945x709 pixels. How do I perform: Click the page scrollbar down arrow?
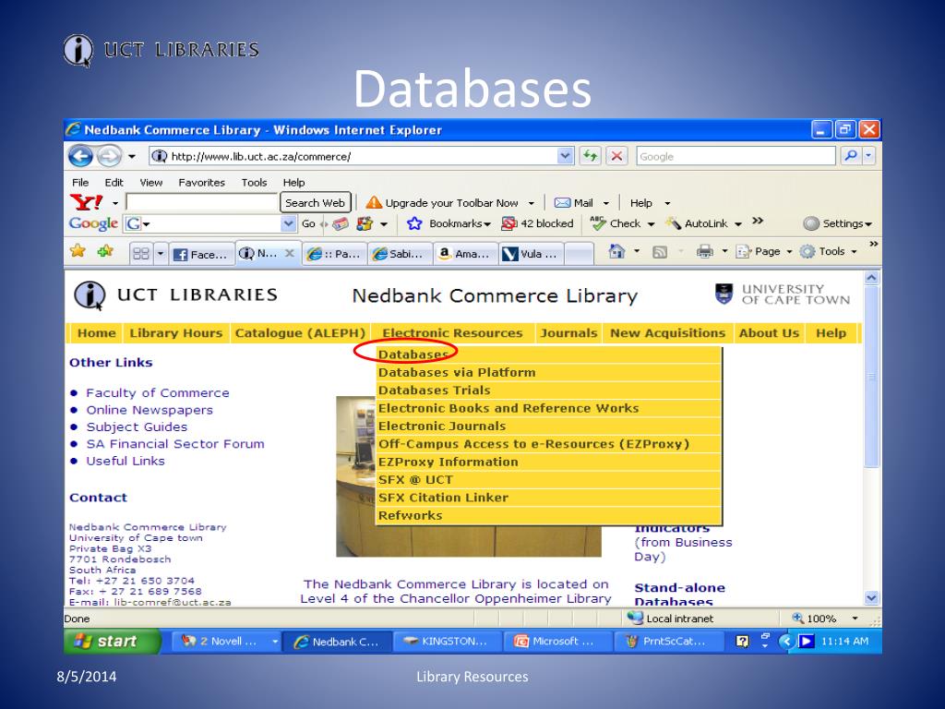click(x=871, y=598)
